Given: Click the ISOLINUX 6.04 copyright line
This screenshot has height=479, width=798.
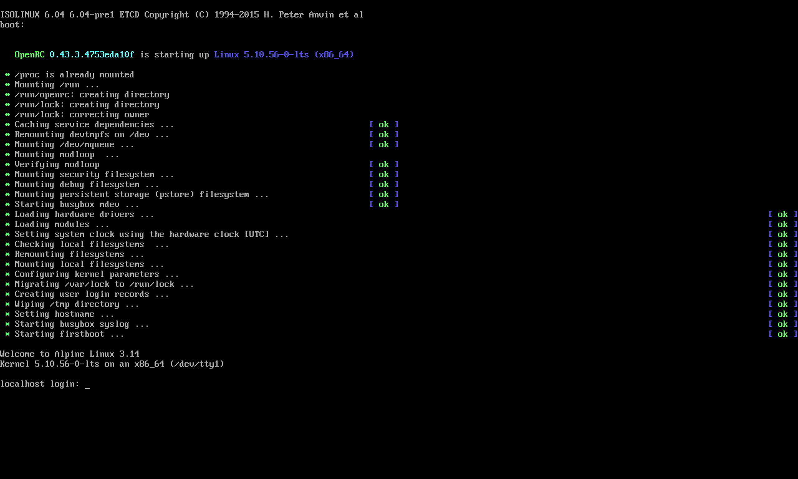Looking at the screenshot, I should [x=182, y=14].
